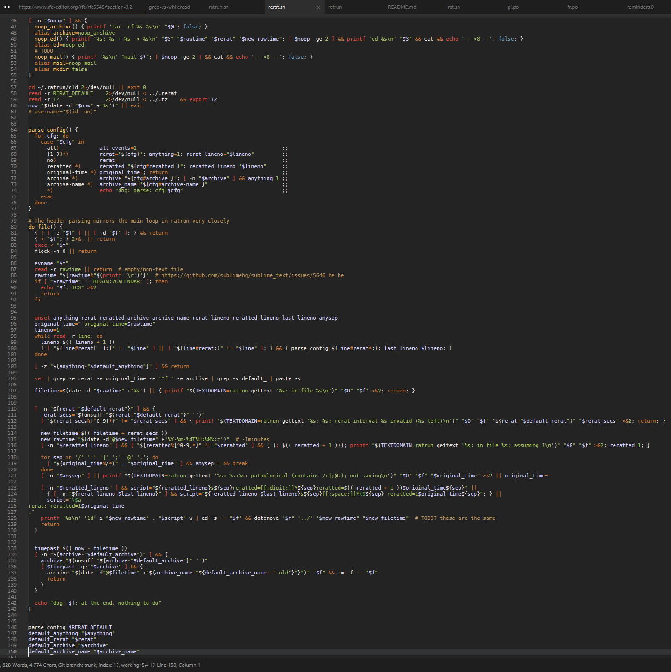The height and width of the screenshot is (672, 671).
Task: Click gutter line number 80
Action: 14,227
